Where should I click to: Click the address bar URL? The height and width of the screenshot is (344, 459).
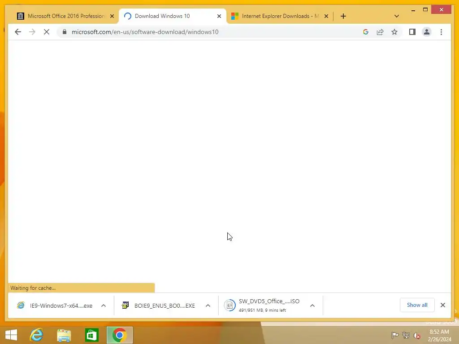coord(145,32)
